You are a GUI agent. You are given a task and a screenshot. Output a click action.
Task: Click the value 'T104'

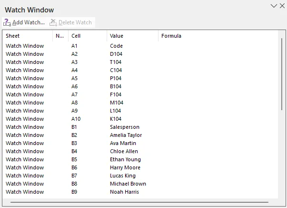(116, 62)
